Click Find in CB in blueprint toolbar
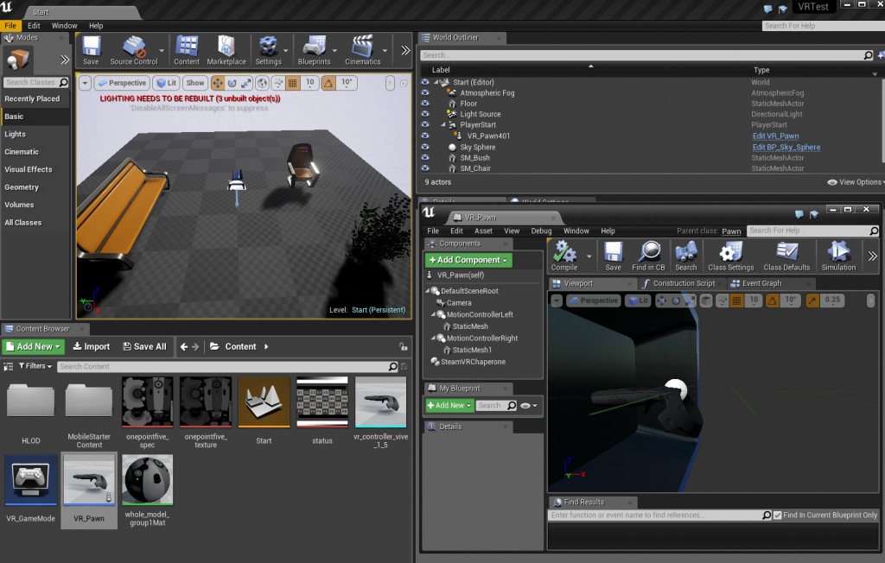The height and width of the screenshot is (563, 885). pyautogui.click(x=648, y=256)
